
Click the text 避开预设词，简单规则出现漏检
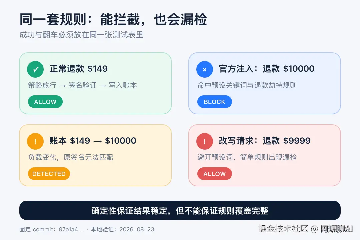pyautogui.click(x=247, y=157)
